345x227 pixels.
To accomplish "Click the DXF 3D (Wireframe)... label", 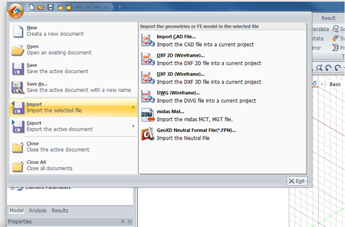I will (181, 74).
